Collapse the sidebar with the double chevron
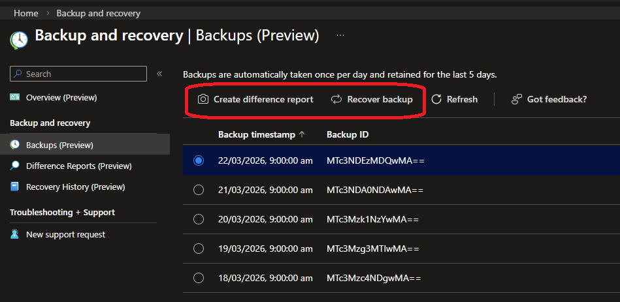 pos(159,74)
